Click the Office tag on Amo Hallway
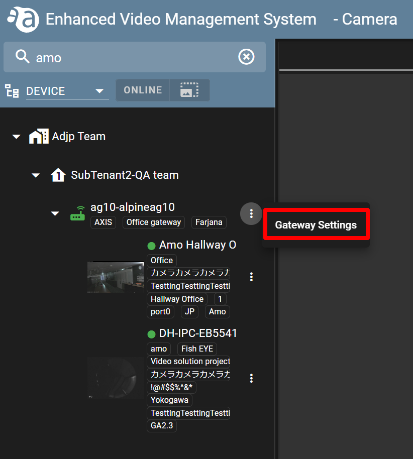413x459 pixels. [162, 260]
